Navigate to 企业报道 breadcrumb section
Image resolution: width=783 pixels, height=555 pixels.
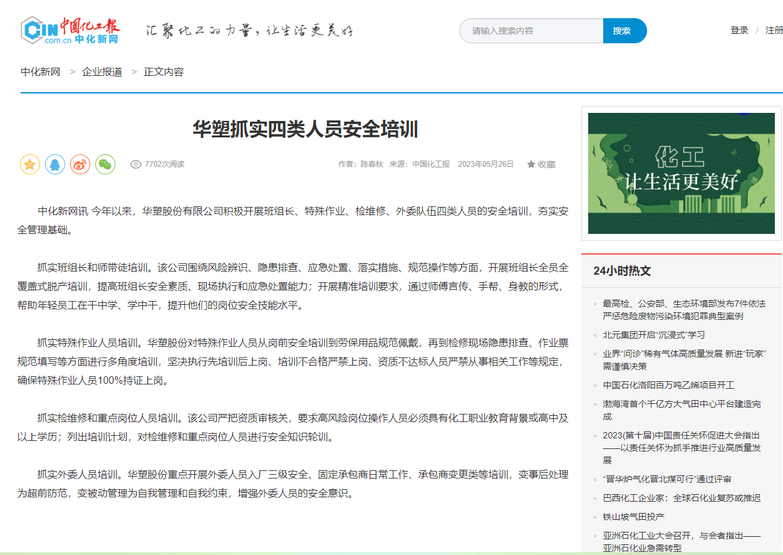pyautogui.click(x=102, y=71)
